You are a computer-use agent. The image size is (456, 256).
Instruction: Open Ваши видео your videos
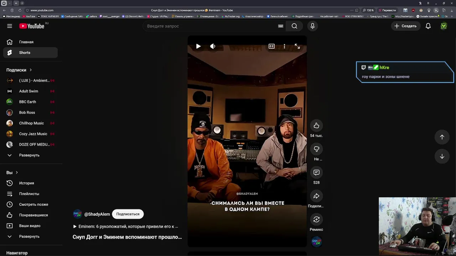tap(31, 226)
